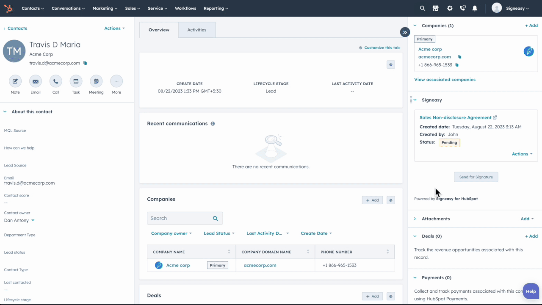Click the search icon in Companies search
The image size is (542, 305).
(216, 219)
